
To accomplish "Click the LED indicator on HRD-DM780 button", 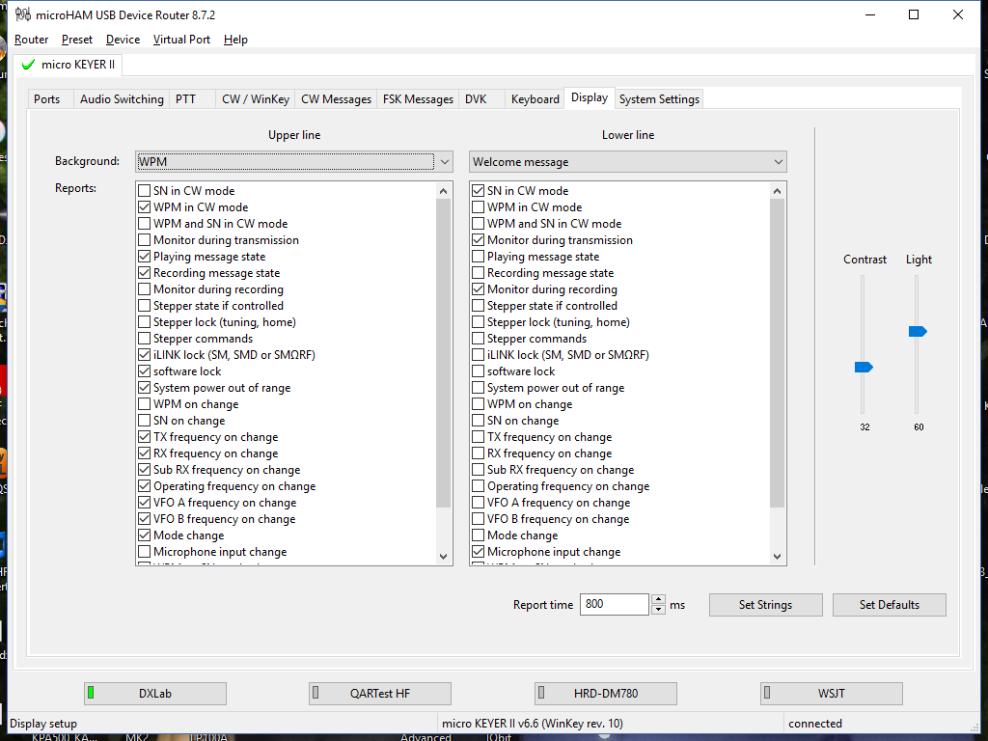I will pos(544,693).
